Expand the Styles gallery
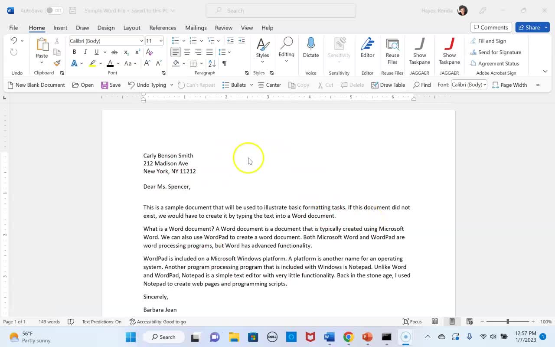The image size is (555, 347). click(262, 51)
